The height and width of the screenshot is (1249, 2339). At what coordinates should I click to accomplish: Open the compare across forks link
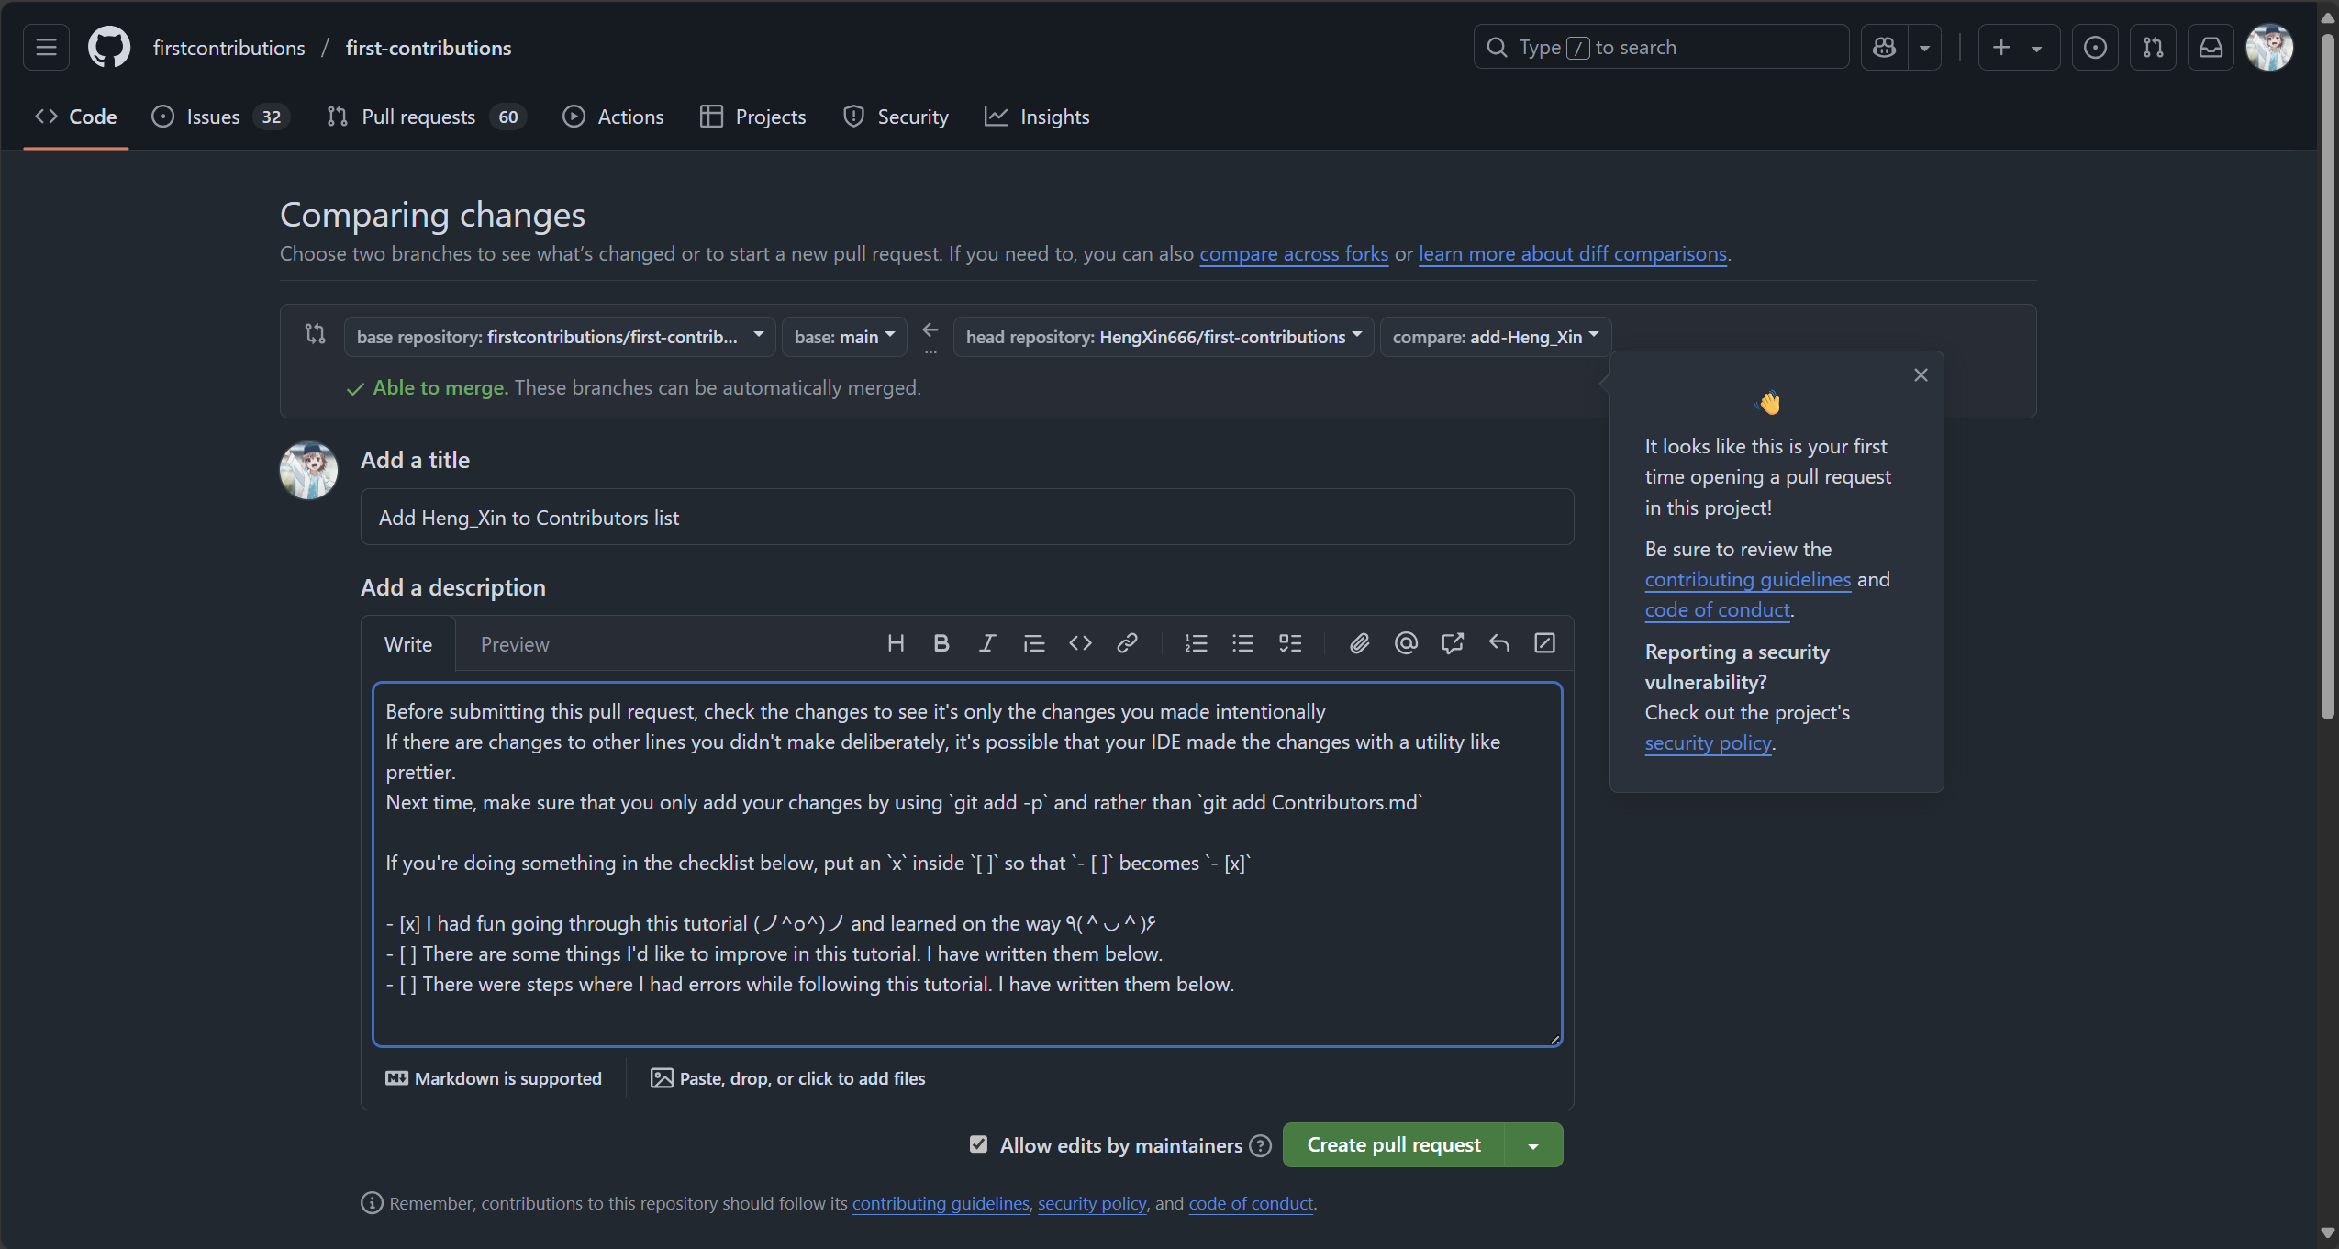click(1293, 253)
